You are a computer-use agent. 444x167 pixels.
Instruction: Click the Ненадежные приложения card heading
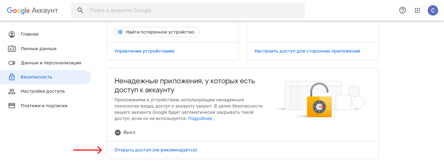tap(185, 86)
